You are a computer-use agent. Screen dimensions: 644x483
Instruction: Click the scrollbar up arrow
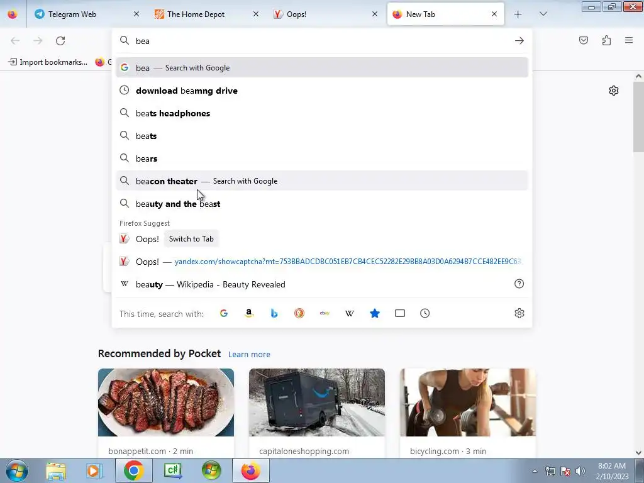pos(638,76)
